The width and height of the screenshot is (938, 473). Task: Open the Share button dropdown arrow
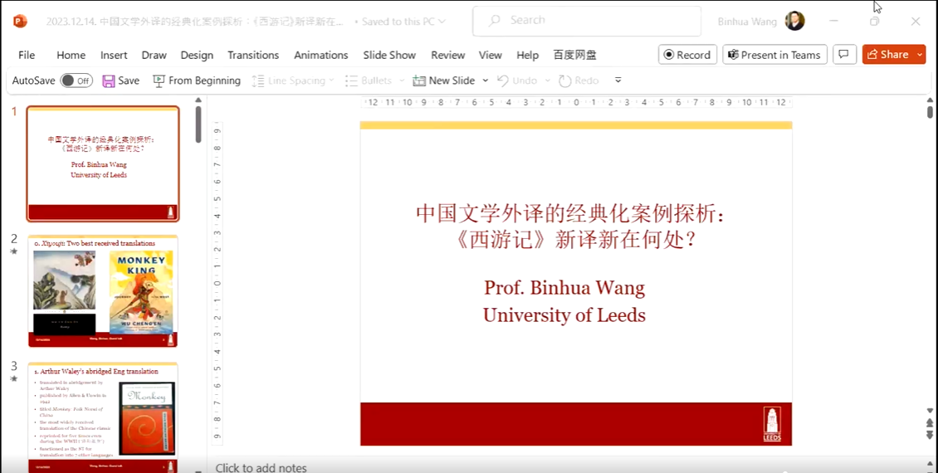click(x=919, y=55)
